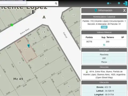The image size is (128, 96).
Task: Select parcel 2 on the map
Action: 44,45
